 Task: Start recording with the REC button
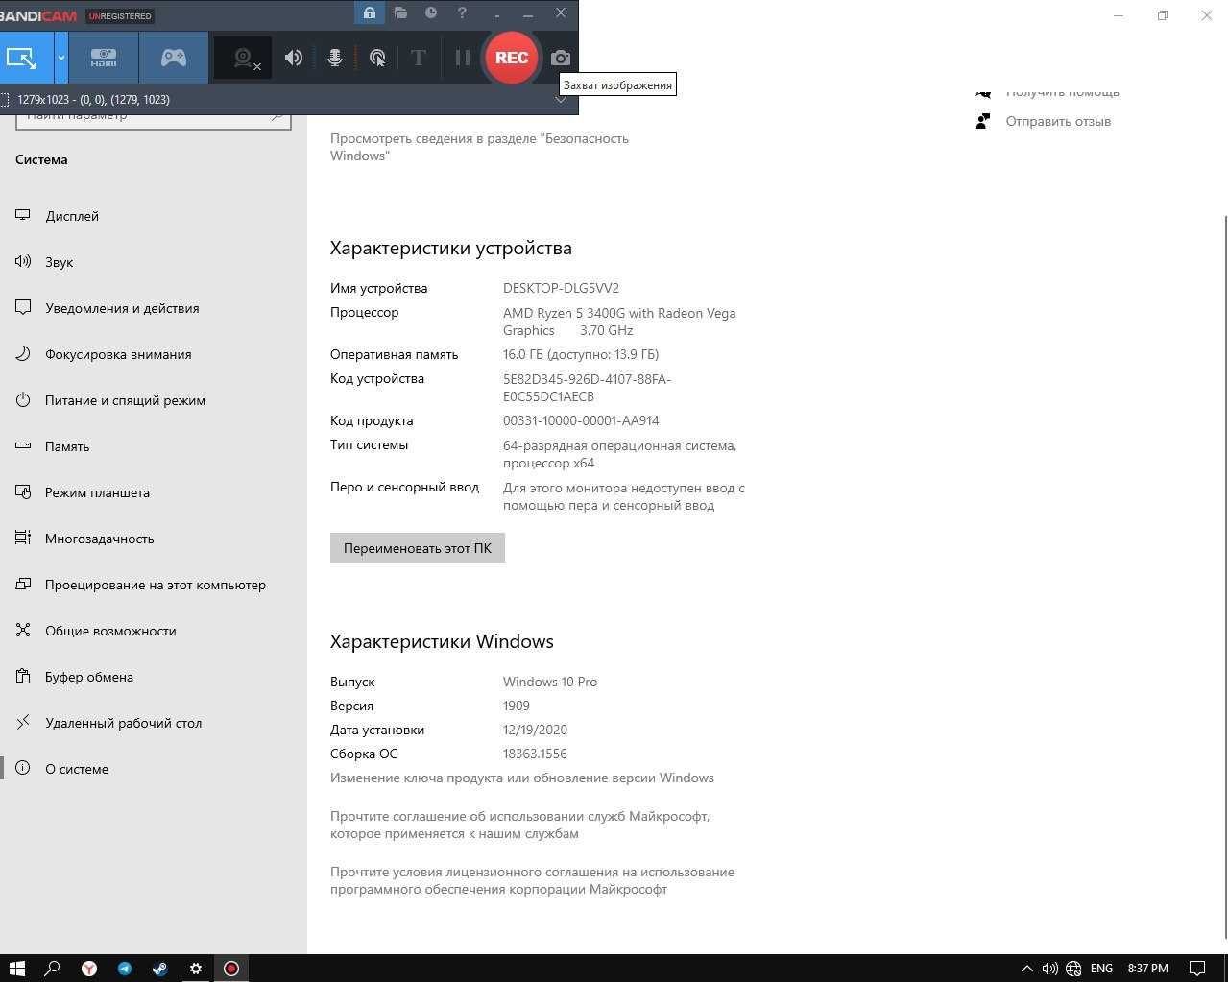511,58
